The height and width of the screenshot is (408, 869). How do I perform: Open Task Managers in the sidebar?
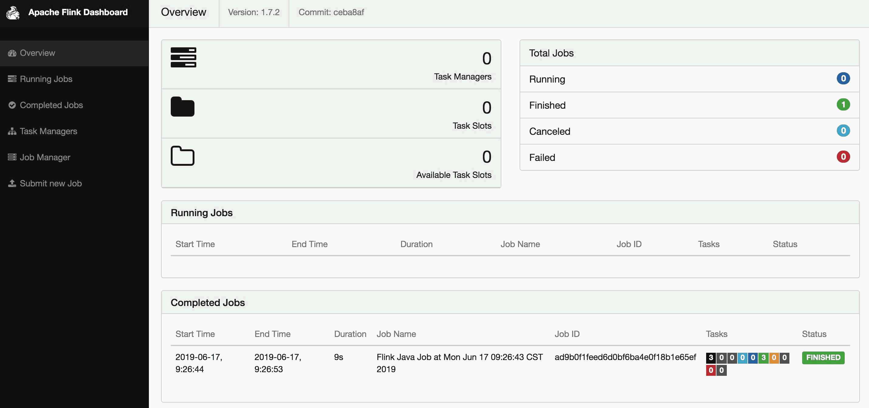pyautogui.click(x=74, y=131)
